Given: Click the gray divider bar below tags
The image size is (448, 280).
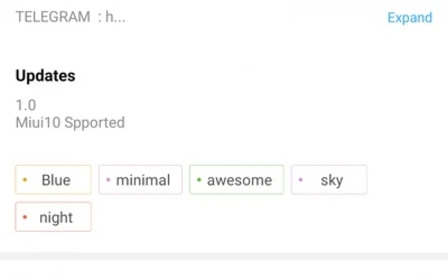Looking at the screenshot, I should [224, 256].
